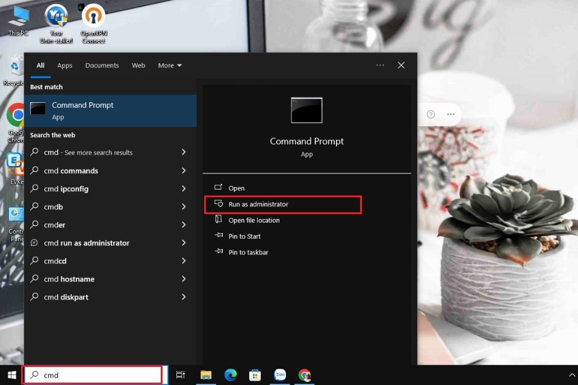This screenshot has height=385, width=578.
Task: Expand the cmd diskpart suggestion arrow
Action: click(x=184, y=297)
